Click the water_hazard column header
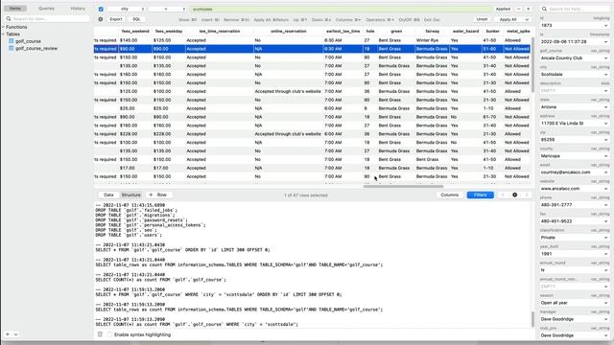The height and width of the screenshot is (345, 614). coord(465,31)
